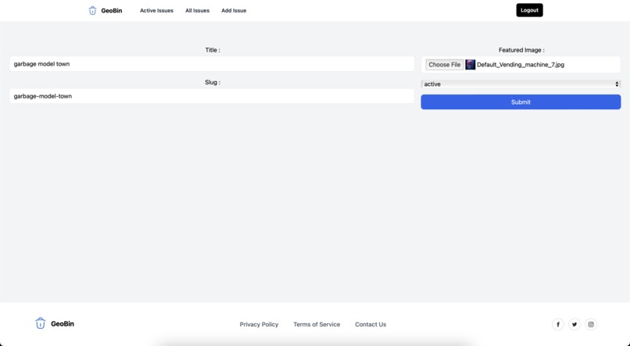This screenshot has height=346, width=630.
Task: Focus the Title input field
Action: tap(212, 64)
